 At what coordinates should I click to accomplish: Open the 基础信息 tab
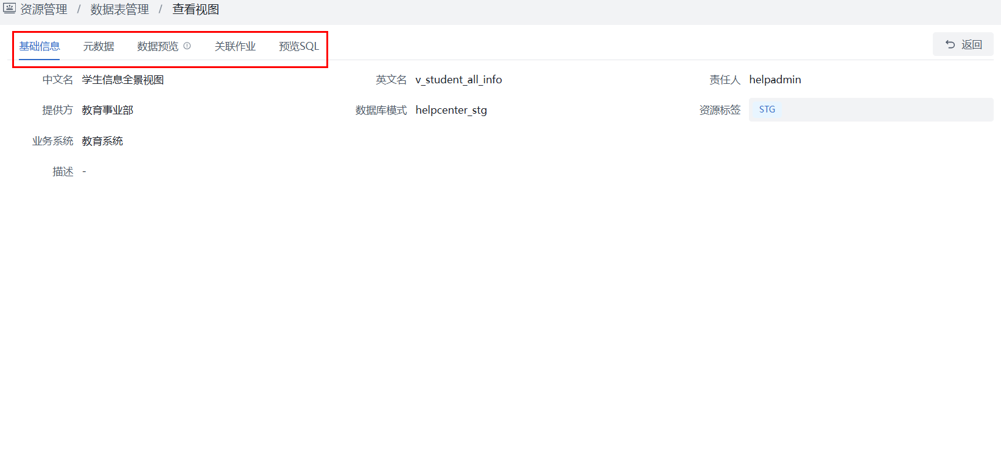[x=40, y=46]
